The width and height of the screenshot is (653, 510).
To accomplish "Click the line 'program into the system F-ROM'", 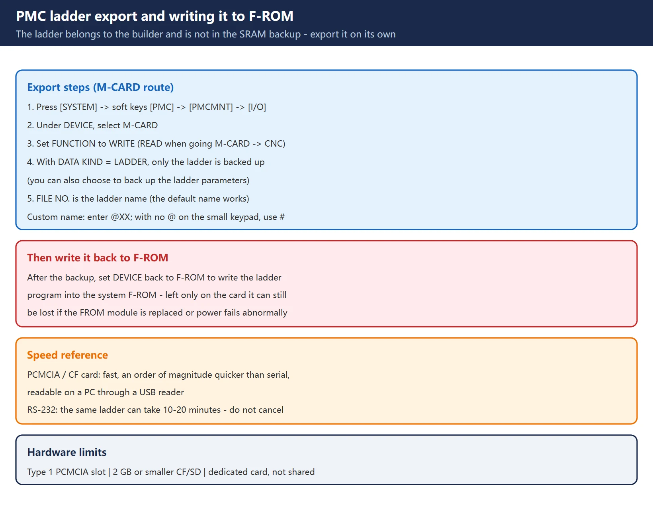I will click(157, 295).
